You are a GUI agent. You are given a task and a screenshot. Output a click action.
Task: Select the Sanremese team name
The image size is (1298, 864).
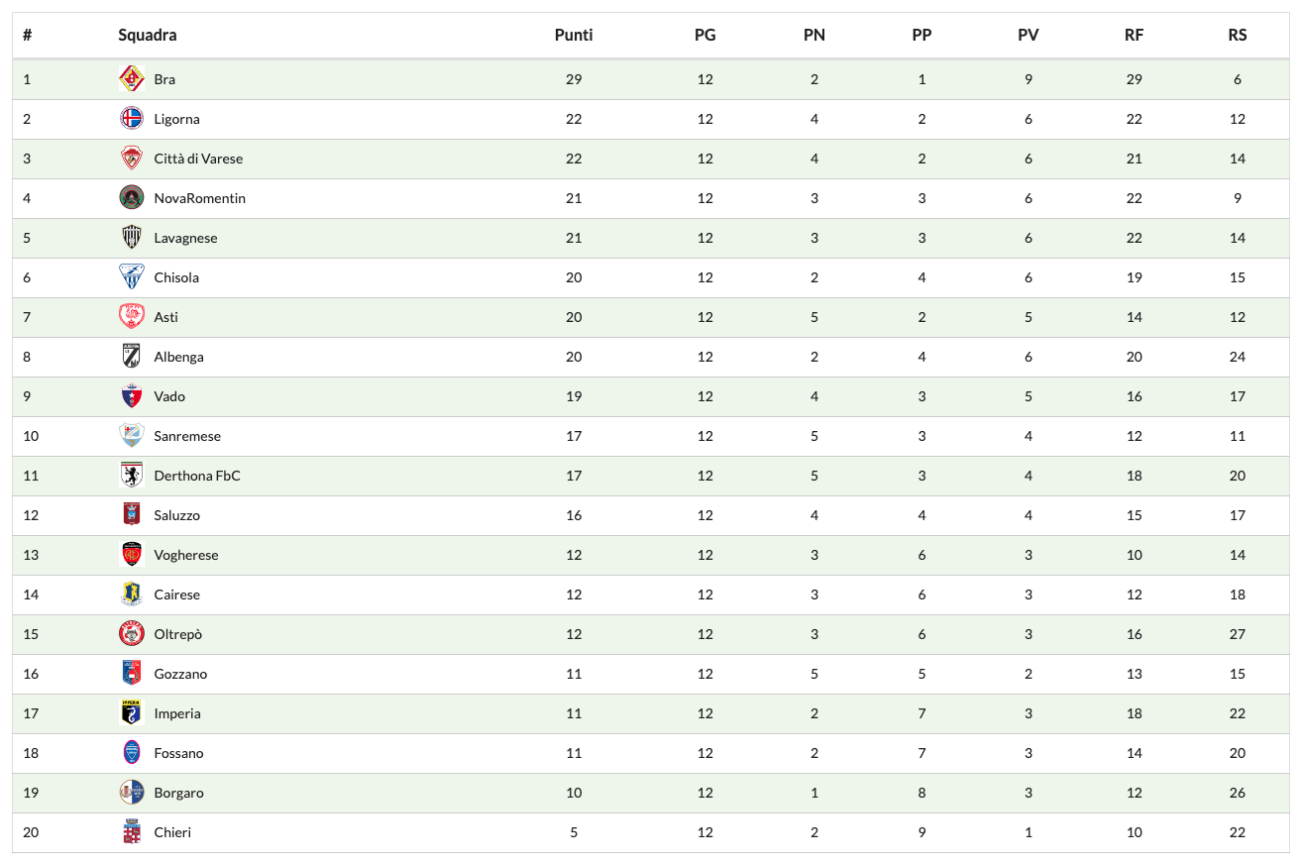click(187, 436)
